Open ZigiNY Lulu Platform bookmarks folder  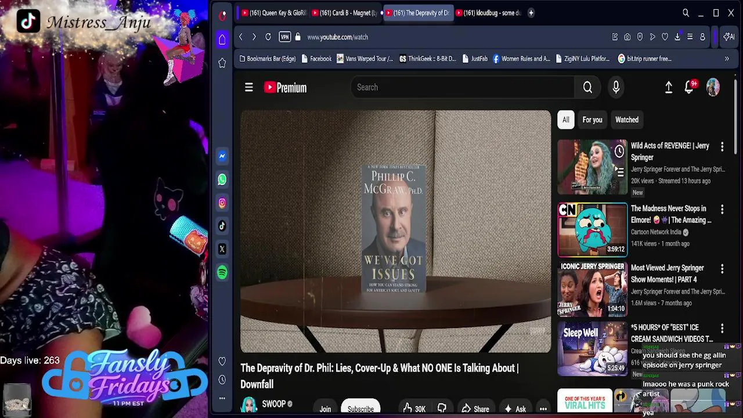(x=583, y=59)
